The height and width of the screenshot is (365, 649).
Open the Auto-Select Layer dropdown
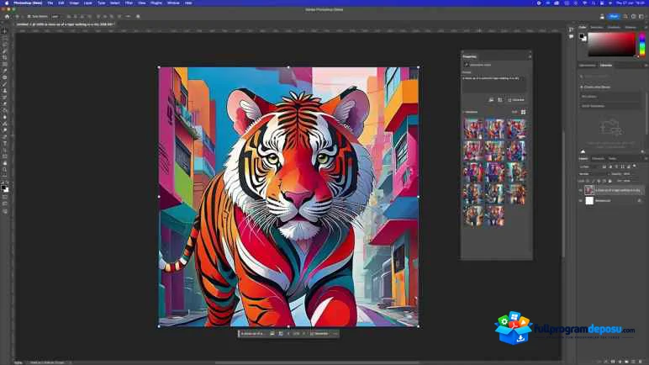[55, 17]
